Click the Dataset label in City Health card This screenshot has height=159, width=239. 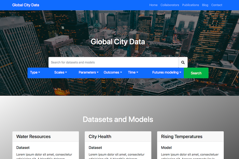click(95, 148)
